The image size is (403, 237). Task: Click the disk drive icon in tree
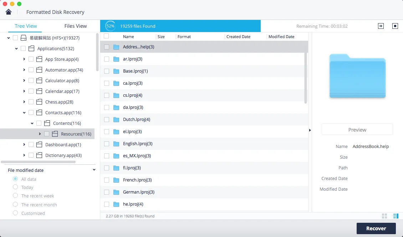pos(24,38)
